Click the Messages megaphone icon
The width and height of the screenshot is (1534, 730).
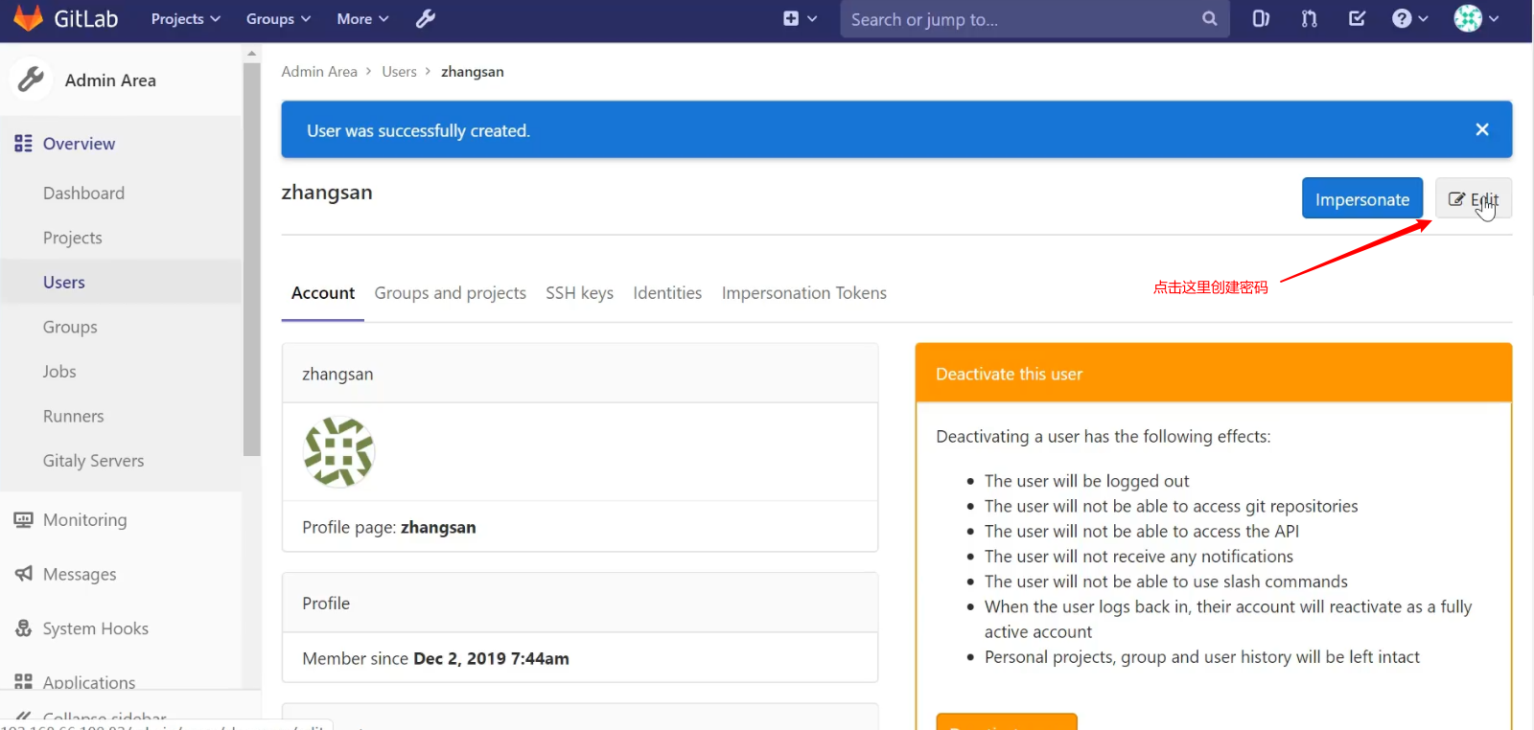coord(23,574)
